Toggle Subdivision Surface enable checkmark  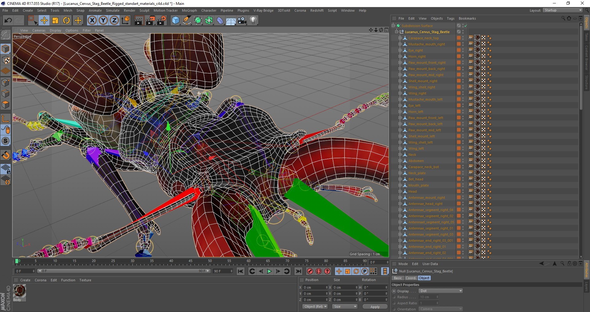(466, 25)
